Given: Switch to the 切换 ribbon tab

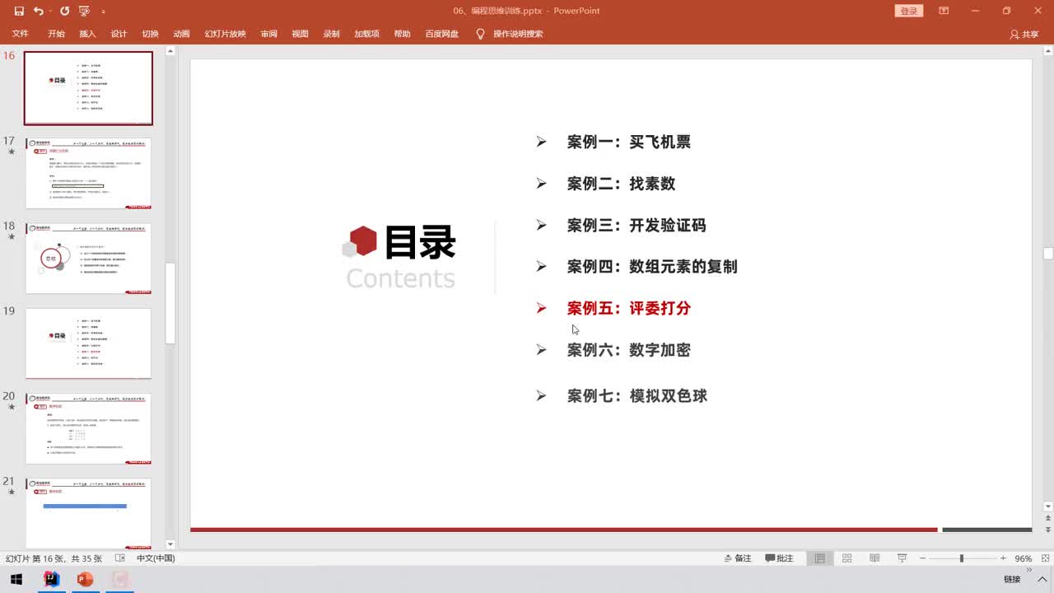Looking at the screenshot, I should [x=150, y=34].
